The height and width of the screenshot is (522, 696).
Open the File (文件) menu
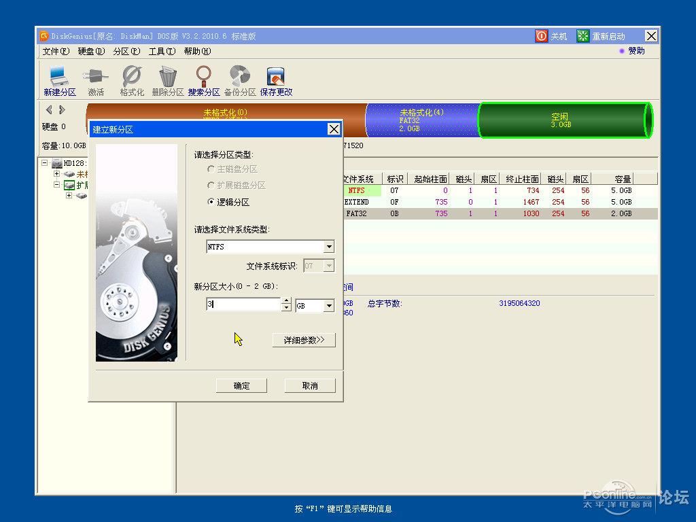[56, 52]
